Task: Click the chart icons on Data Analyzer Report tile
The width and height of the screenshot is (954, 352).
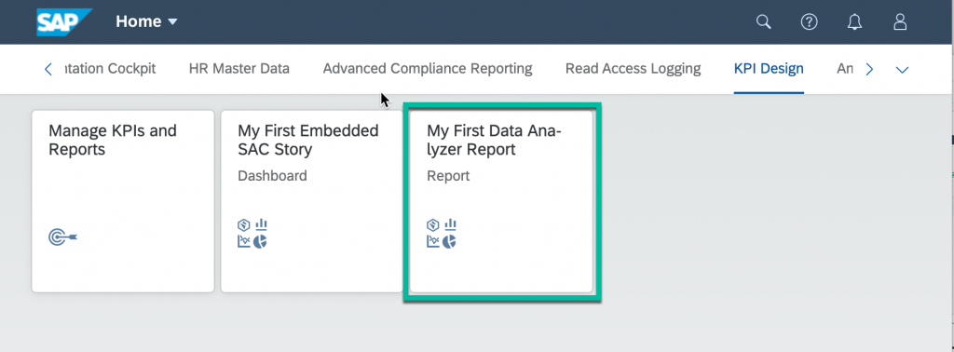Action: [442, 234]
